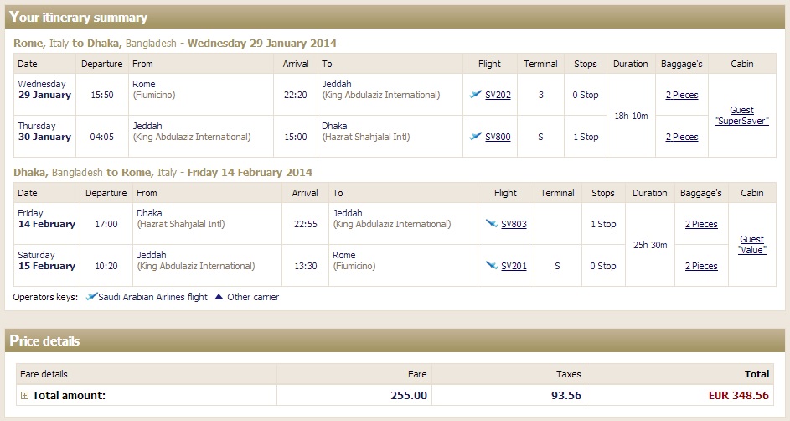The image size is (790, 421).
Task: Click the airline icon beside SV201
Action: 491,265
